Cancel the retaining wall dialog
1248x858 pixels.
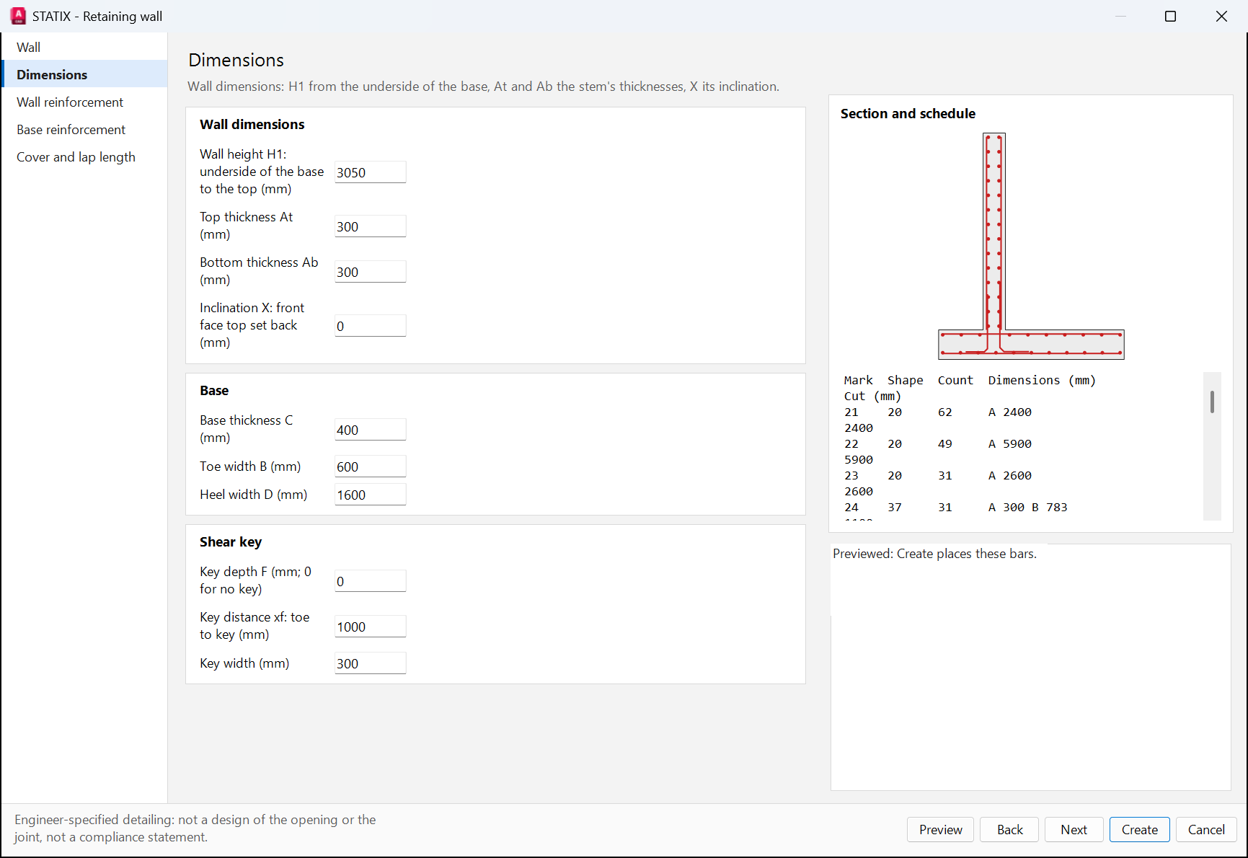click(x=1207, y=830)
